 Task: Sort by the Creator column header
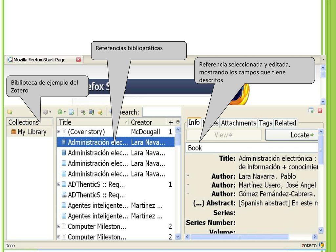tap(148, 122)
